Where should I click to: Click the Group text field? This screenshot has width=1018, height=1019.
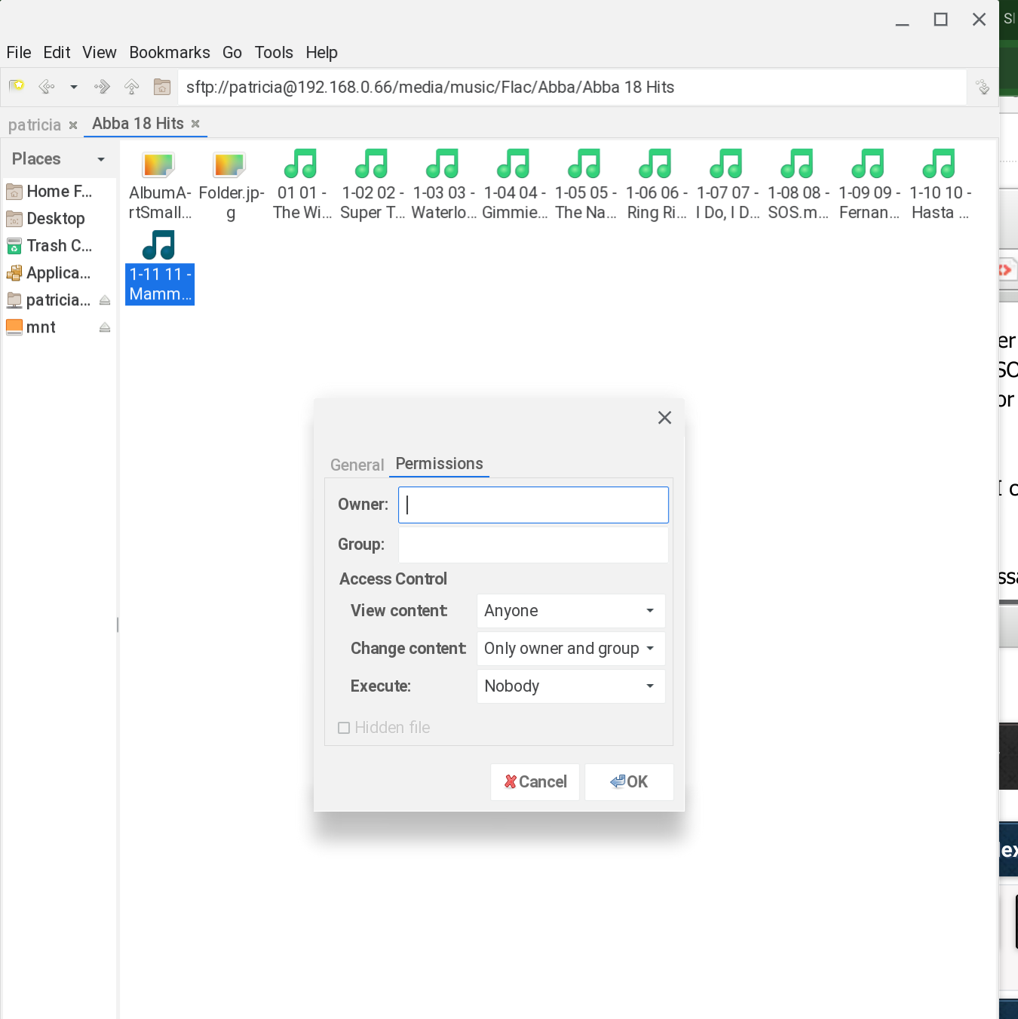[x=533, y=545]
